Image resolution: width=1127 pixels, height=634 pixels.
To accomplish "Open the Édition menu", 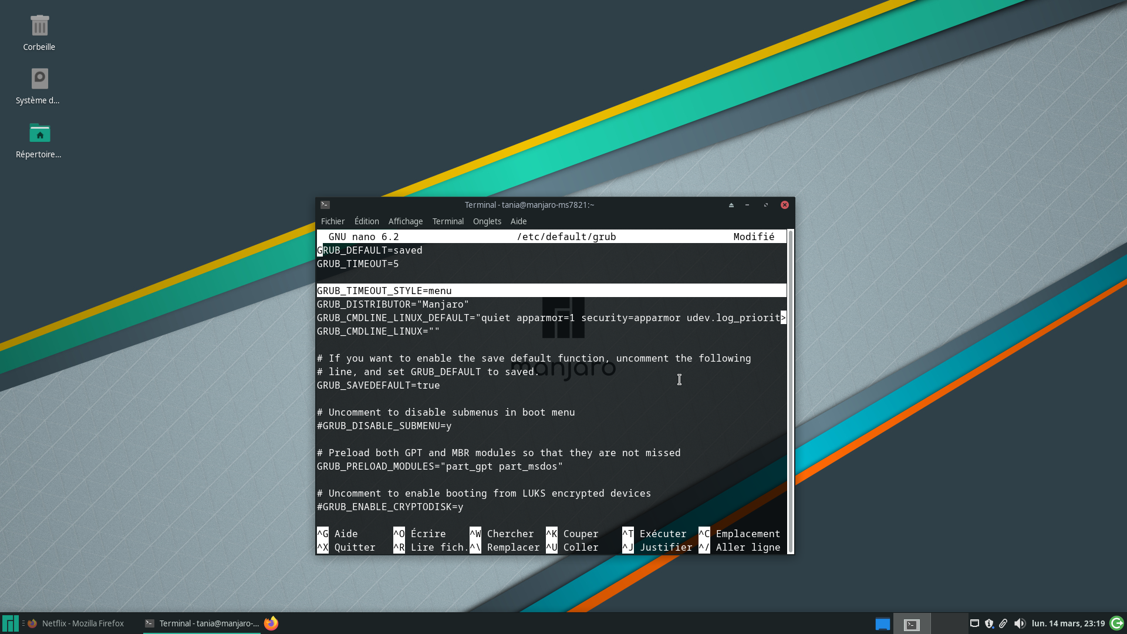I will [x=366, y=221].
